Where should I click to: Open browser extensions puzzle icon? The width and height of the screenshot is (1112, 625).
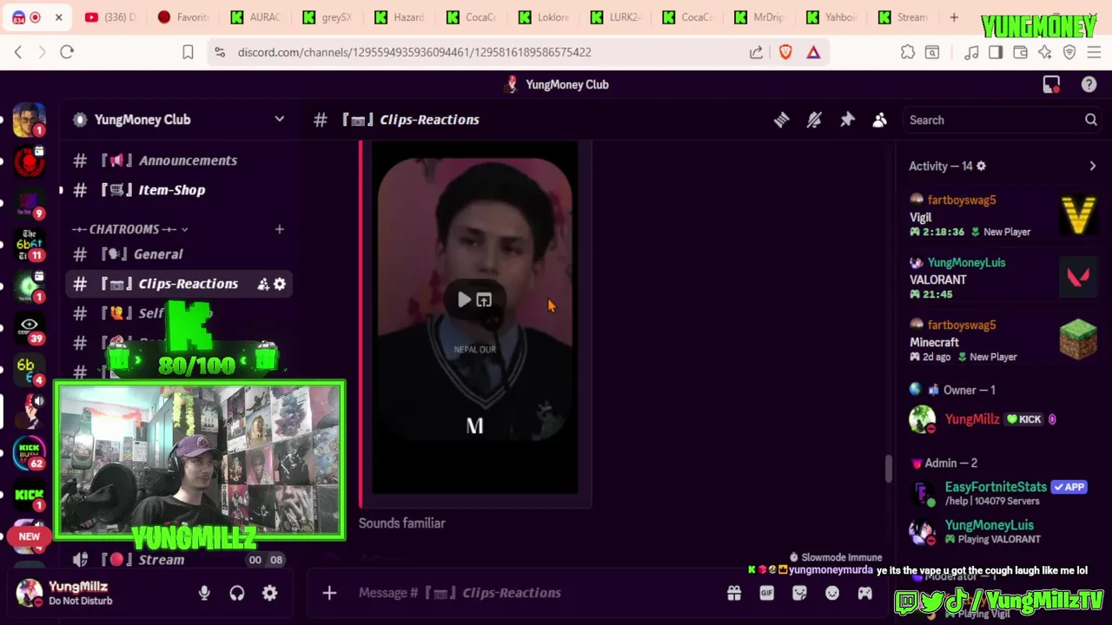pyautogui.click(x=908, y=52)
